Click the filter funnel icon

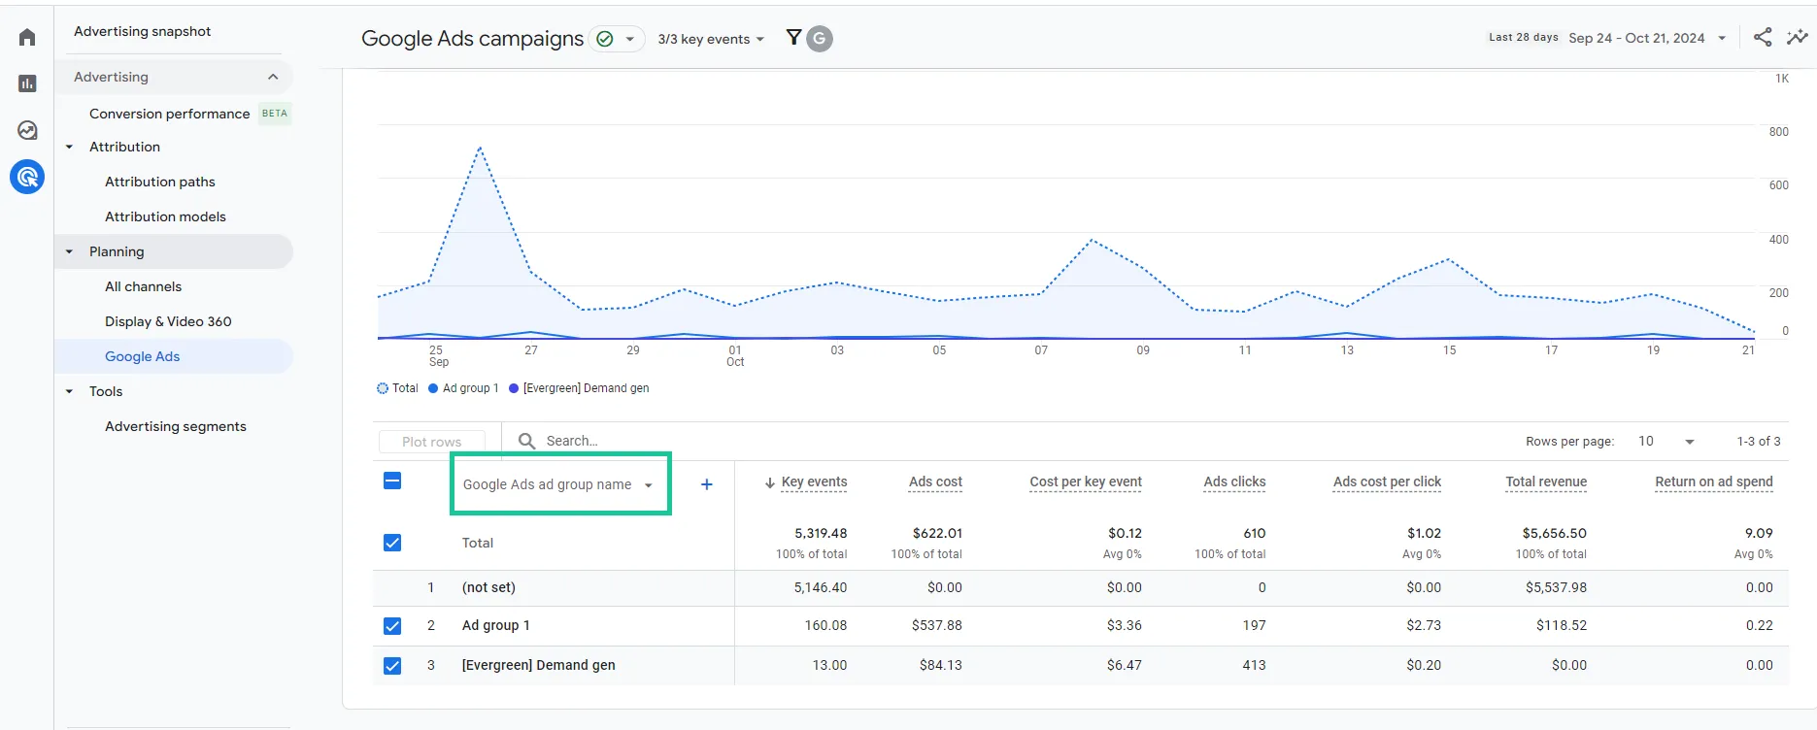pos(793,38)
